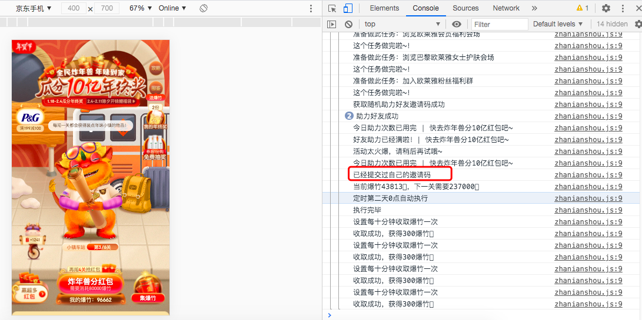Screen dimensions: 642x320
Task: Click the 我的爆竹: 96662 counter
Action: [x=90, y=299]
